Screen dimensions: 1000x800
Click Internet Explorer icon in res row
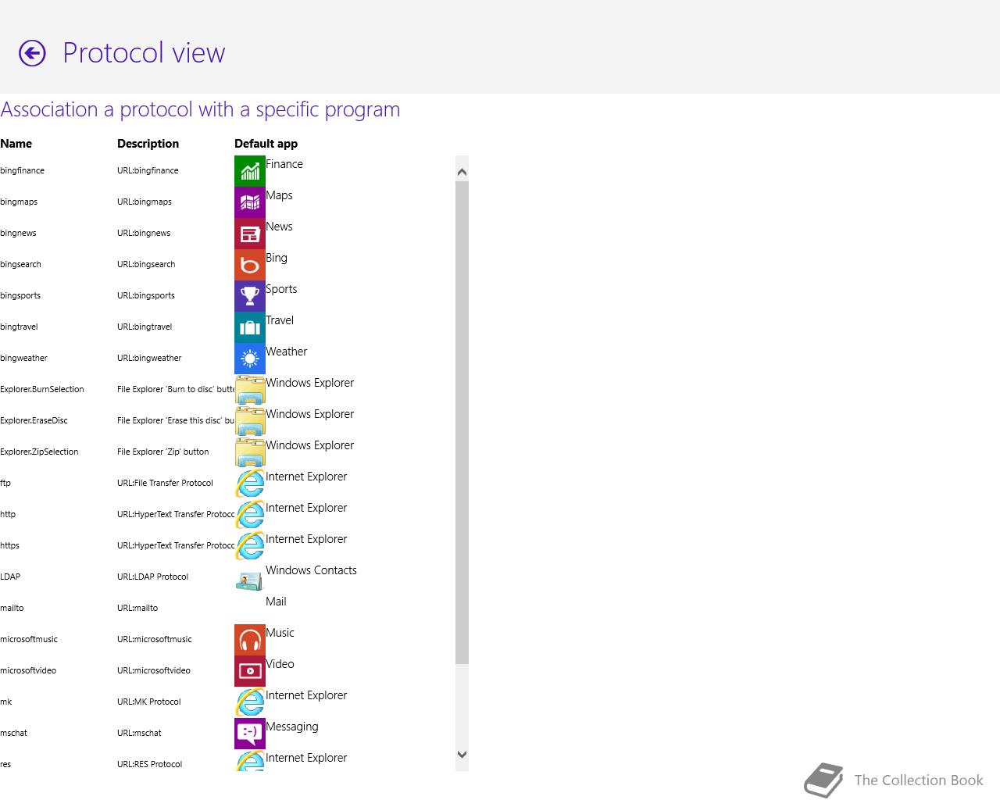coord(250,761)
